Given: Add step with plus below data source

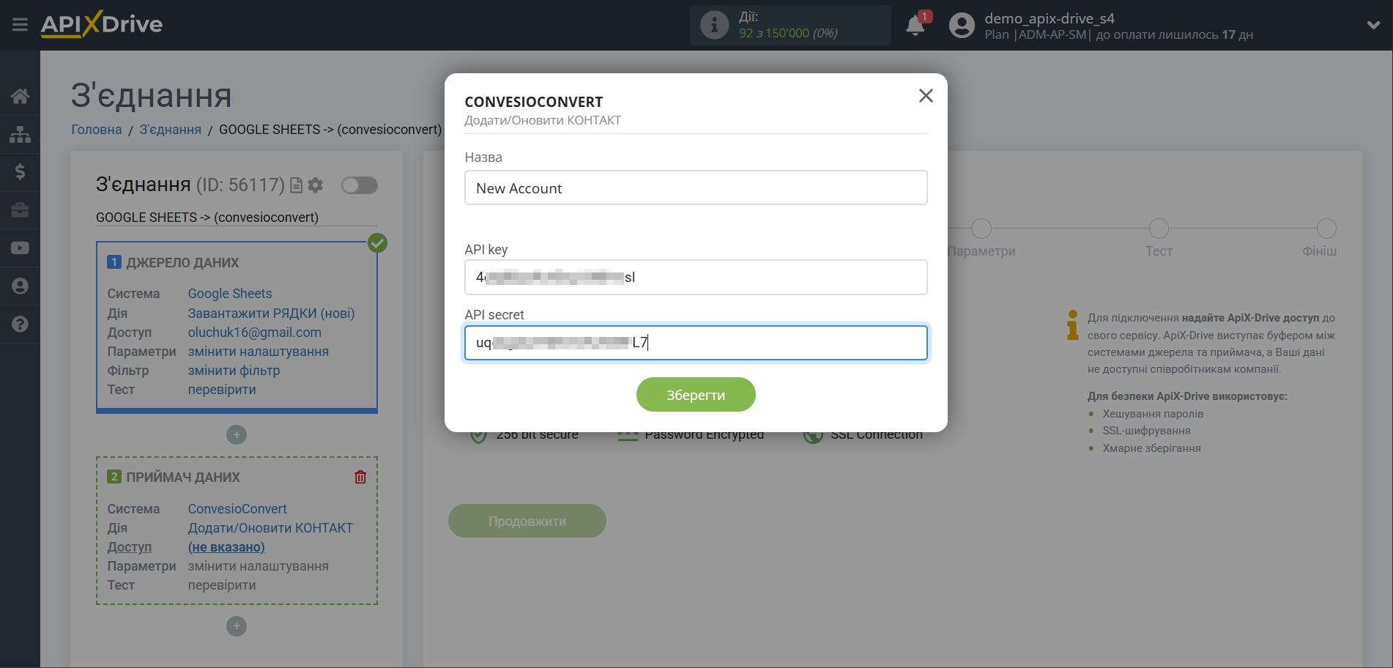Looking at the screenshot, I should tap(236, 435).
